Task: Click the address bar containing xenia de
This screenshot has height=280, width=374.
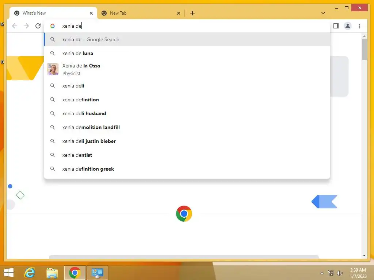Action: tap(187, 26)
